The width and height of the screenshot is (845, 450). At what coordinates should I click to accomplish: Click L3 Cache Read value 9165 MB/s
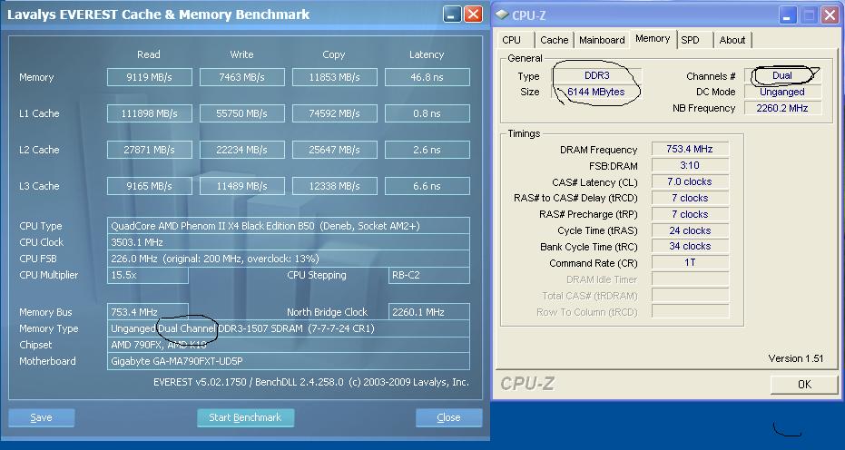point(149,186)
